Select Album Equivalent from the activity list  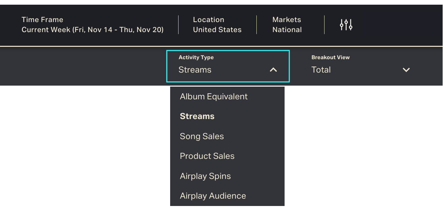click(214, 97)
